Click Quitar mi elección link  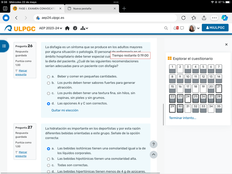point(65,110)
